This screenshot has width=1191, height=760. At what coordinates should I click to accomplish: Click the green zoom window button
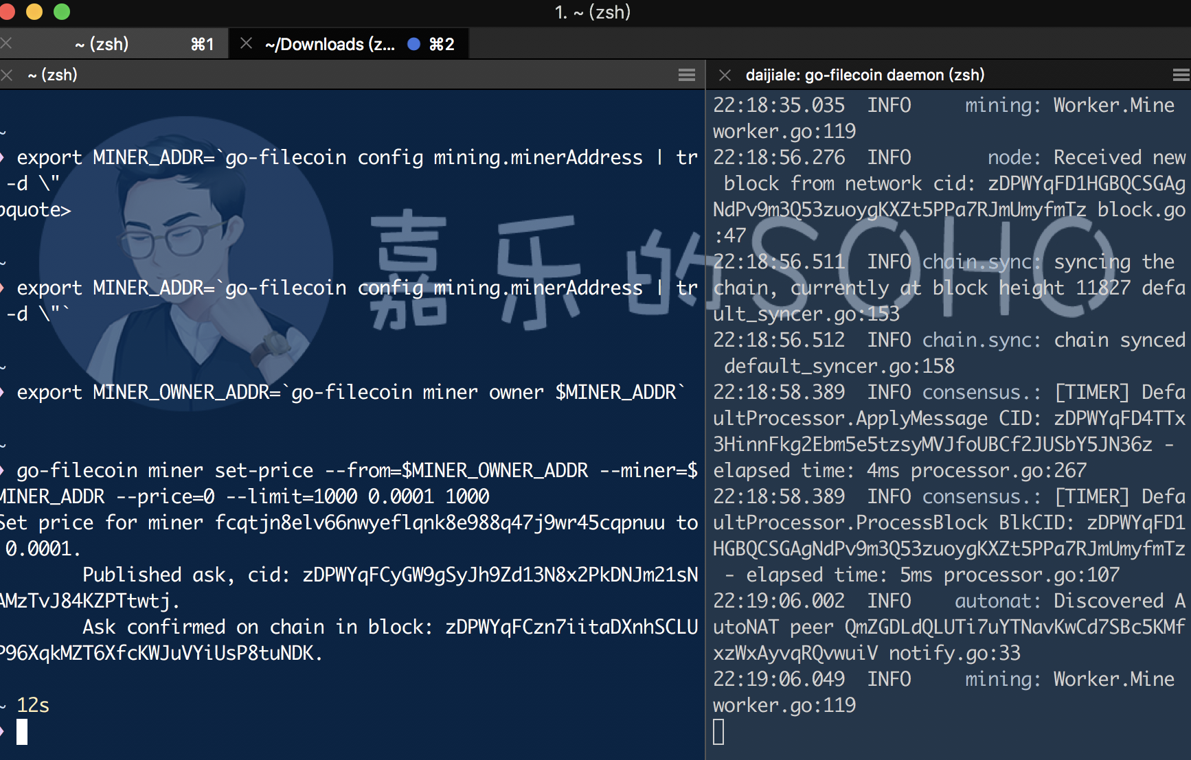pyautogui.click(x=62, y=12)
